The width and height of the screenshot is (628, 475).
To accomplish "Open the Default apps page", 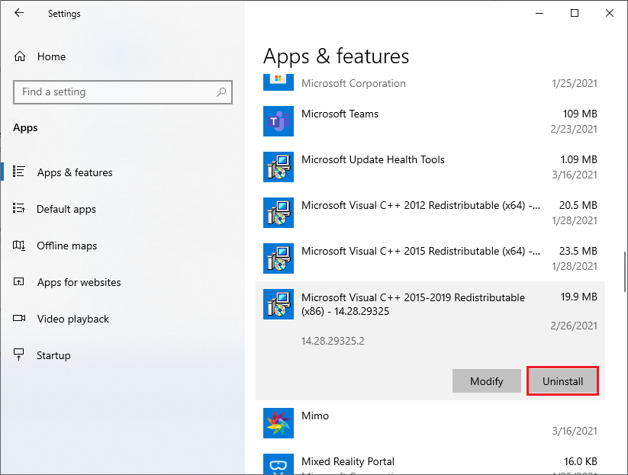I will [67, 209].
